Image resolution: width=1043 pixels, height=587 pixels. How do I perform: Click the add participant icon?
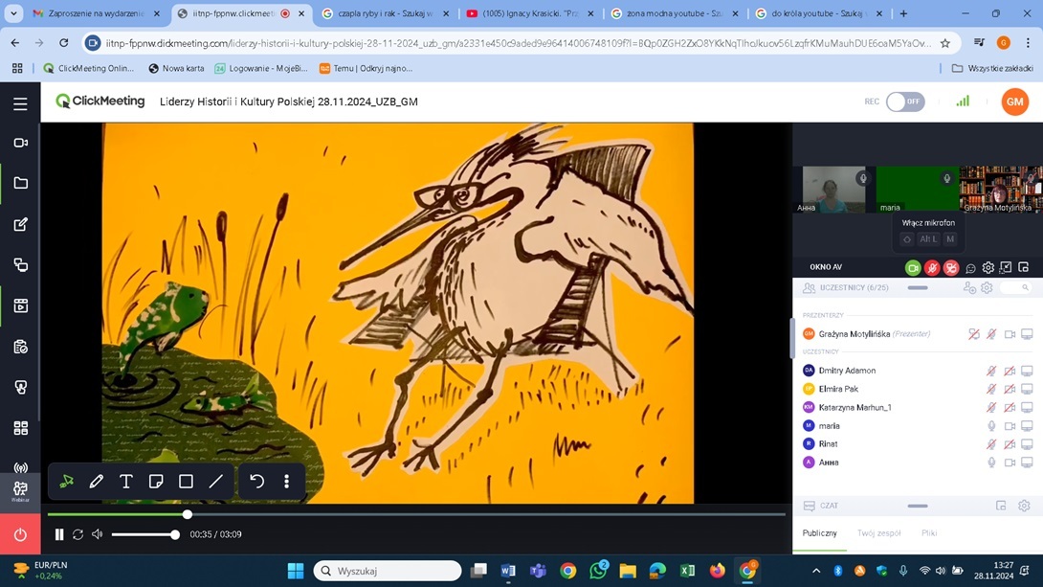(x=969, y=288)
